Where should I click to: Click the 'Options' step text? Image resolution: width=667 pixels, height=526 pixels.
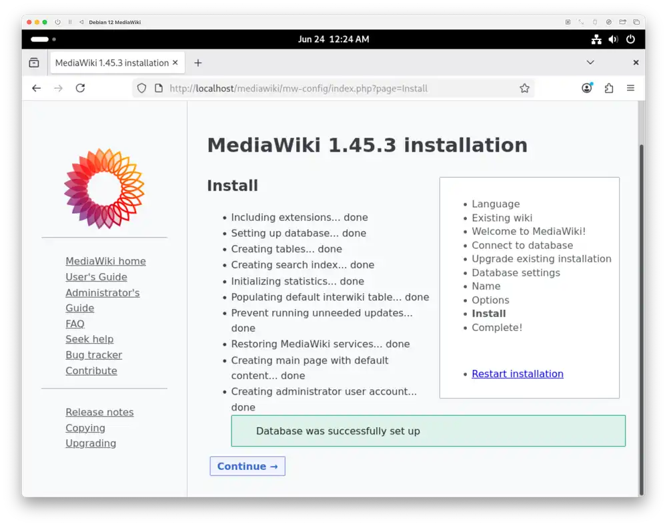tap(490, 300)
